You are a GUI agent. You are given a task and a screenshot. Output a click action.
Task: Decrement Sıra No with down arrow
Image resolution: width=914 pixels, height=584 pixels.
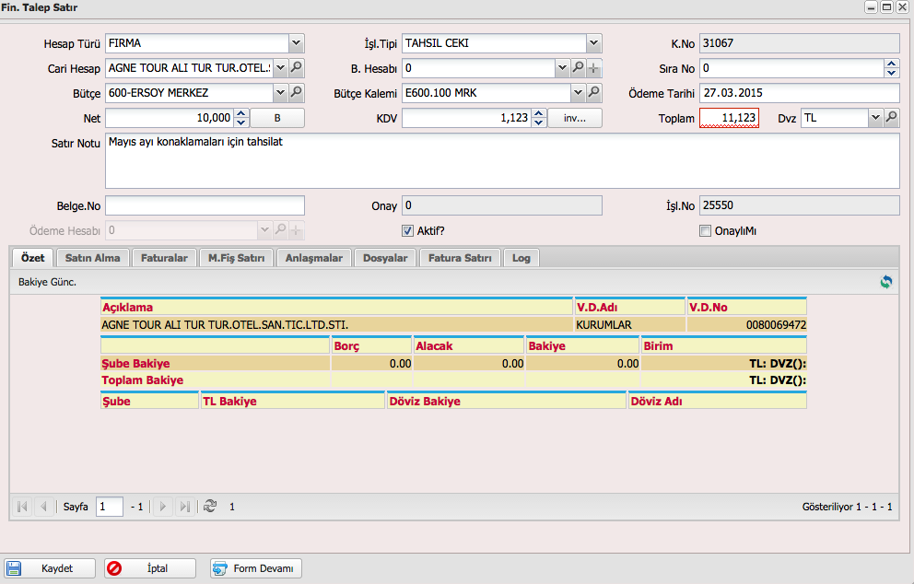coord(891,73)
